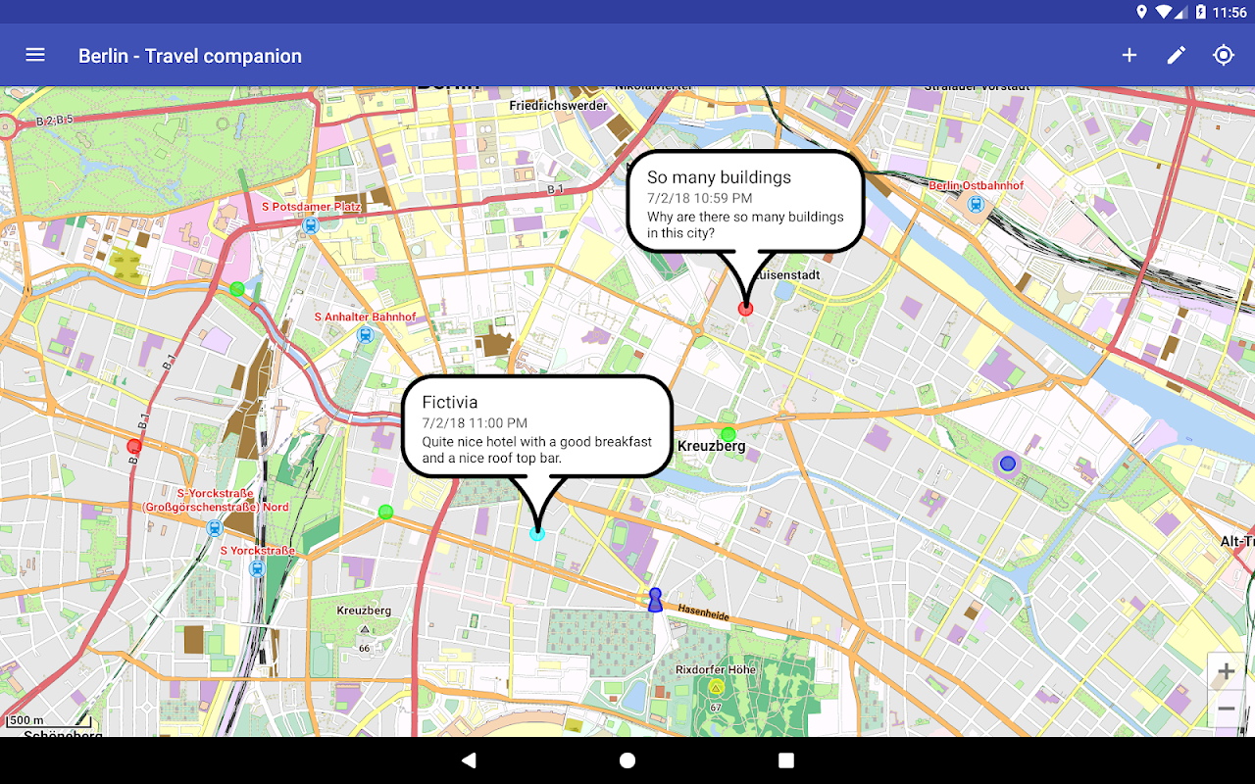Tap the Rixdorfer Höhe label

716,669
